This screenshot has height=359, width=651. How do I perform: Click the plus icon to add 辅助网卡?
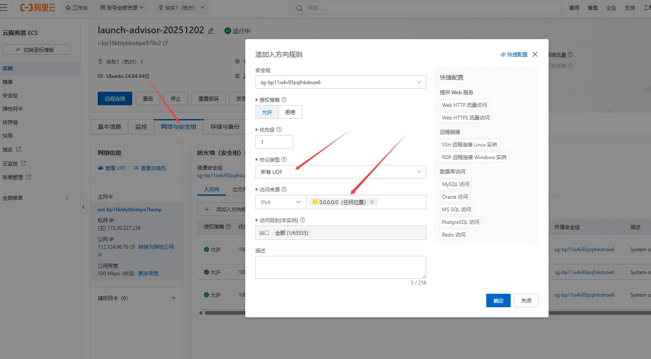(174, 298)
